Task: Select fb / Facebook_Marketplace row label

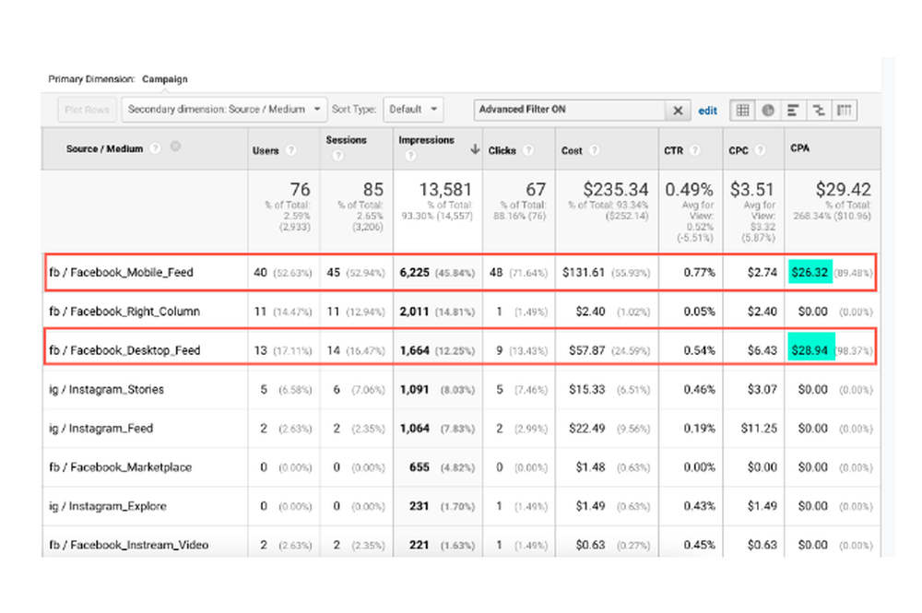Action: tap(121, 467)
